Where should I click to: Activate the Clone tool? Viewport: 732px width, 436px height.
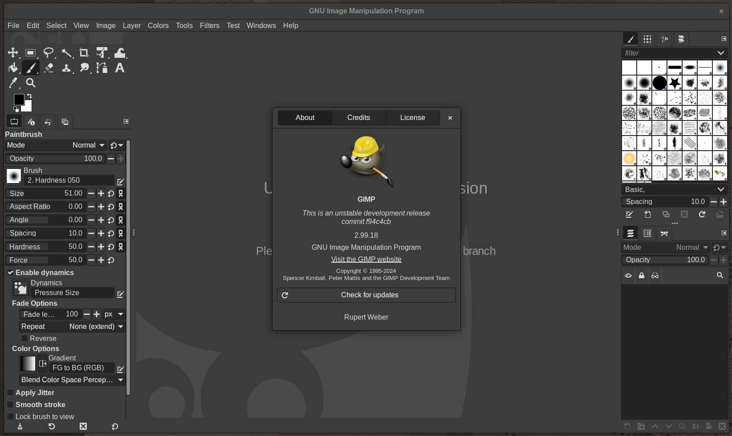pyautogui.click(x=67, y=68)
